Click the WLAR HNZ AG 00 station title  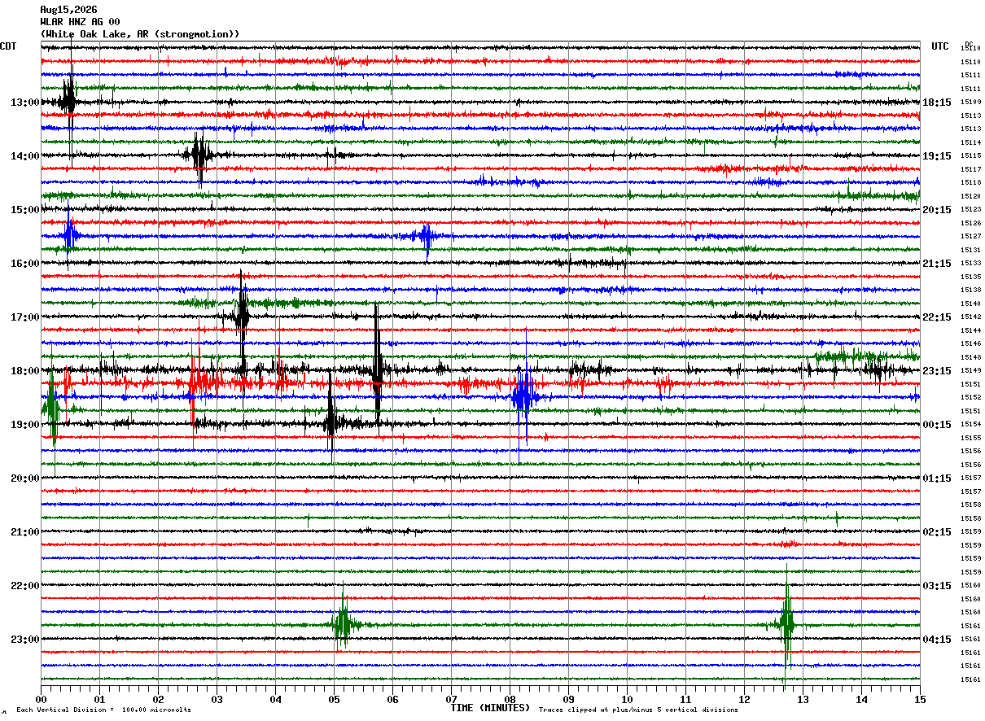point(80,22)
